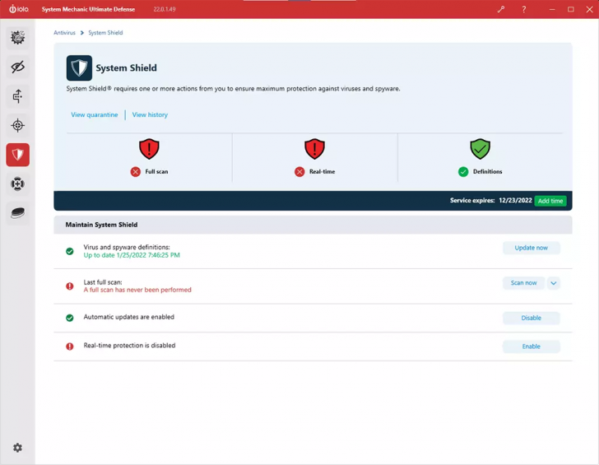Minimize the application window
This screenshot has width=599, height=465.
(552, 9)
